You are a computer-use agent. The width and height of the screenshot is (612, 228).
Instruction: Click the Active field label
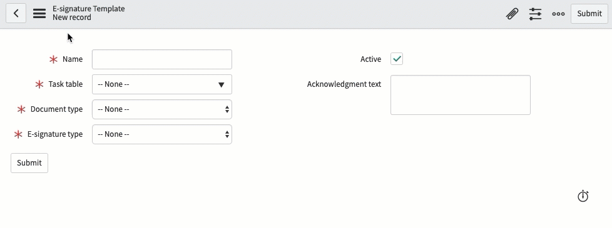[371, 59]
